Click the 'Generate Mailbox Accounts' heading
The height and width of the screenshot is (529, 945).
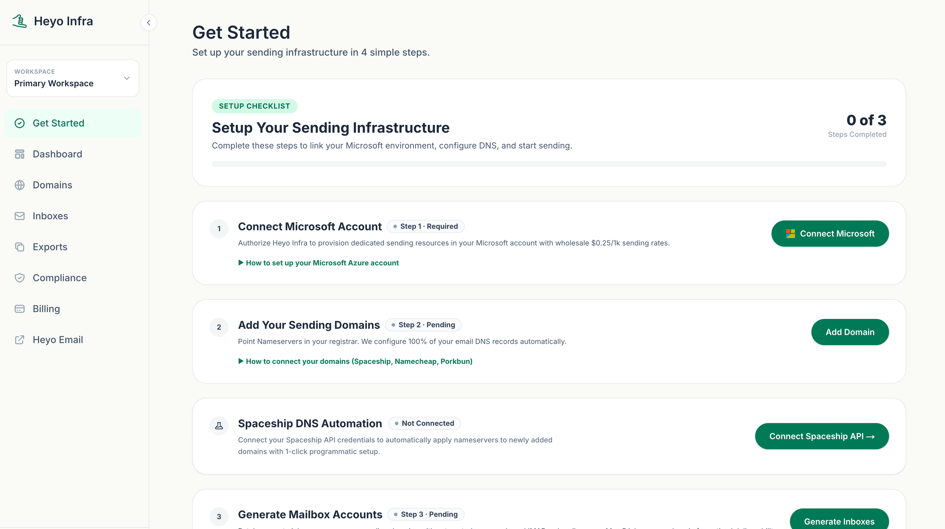[310, 514]
